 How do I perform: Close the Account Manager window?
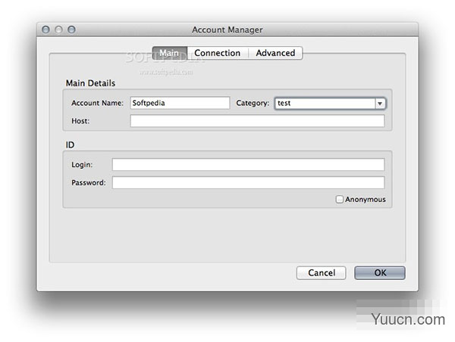click(45, 30)
